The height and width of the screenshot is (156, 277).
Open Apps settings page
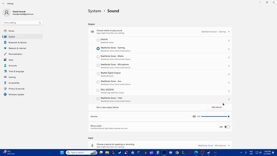tap(23, 60)
